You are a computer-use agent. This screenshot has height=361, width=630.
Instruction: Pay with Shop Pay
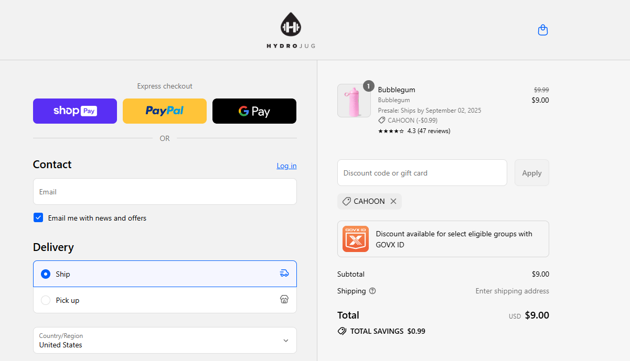tap(75, 111)
